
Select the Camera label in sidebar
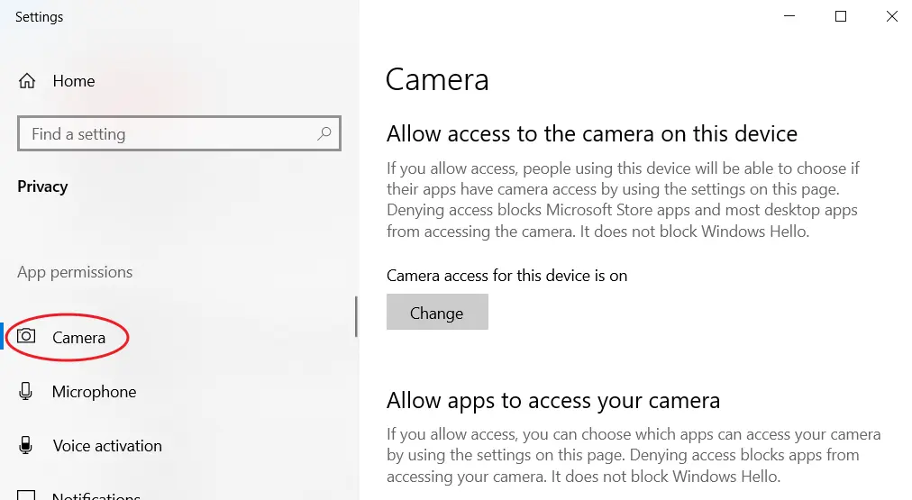pyautogui.click(x=78, y=338)
